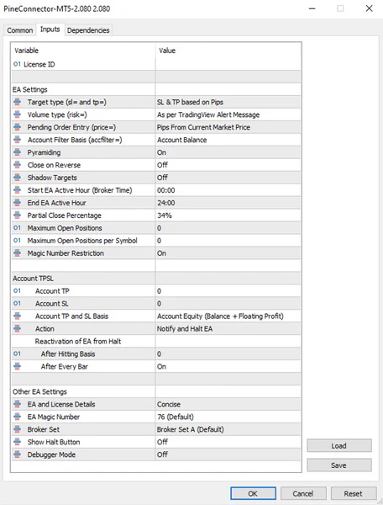Click the icon beside Magic Number Restriction
Screen dimensions: 383x505
pos(18,253)
